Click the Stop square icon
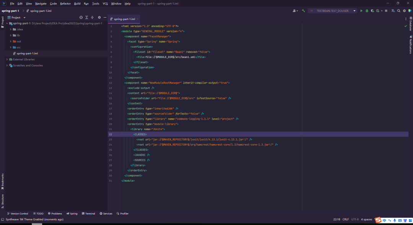Viewport: 413px width, 225px height. point(386,11)
